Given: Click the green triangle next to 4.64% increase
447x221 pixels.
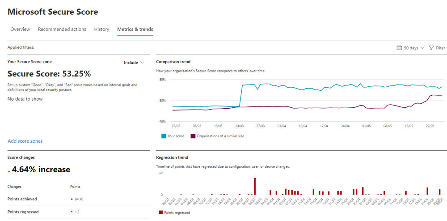Looking at the screenshot, I should point(9,171).
